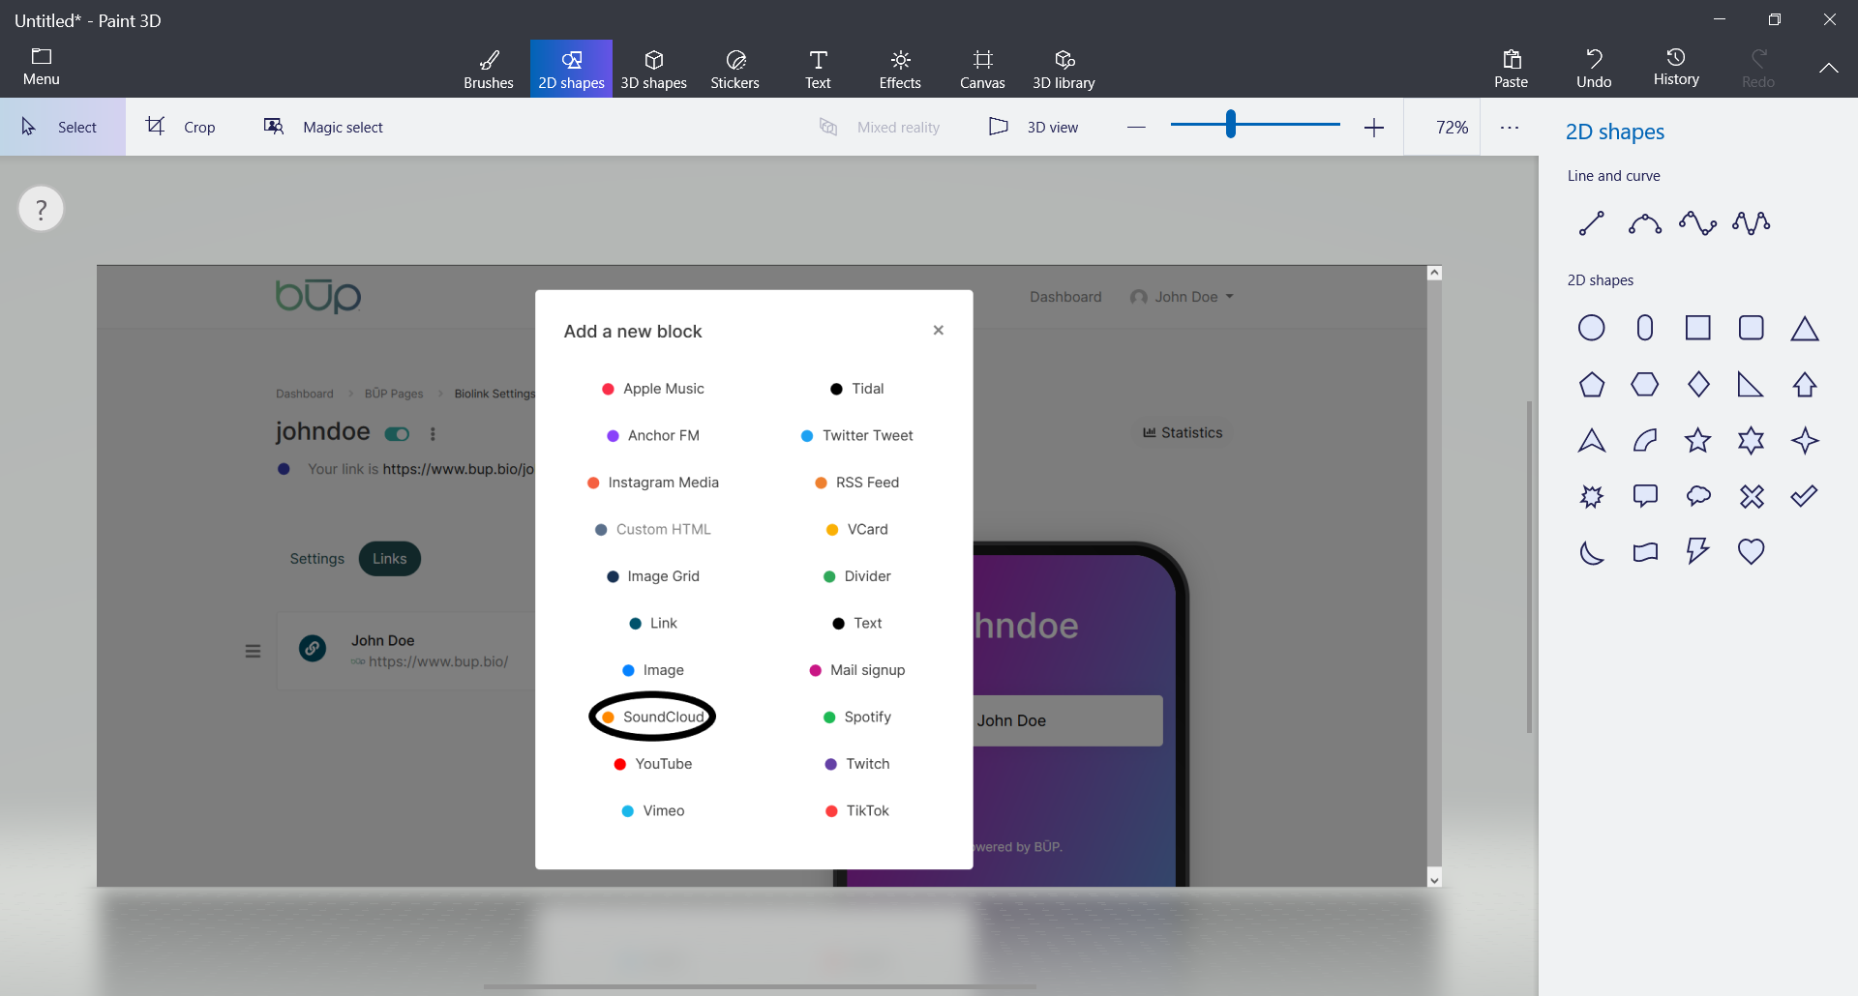The width and height of the screenshot is (1858, 996).
Task: Choose the Crescent moon shape
Action: [x=1592, y=552]
